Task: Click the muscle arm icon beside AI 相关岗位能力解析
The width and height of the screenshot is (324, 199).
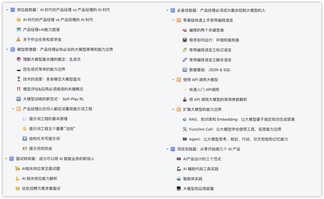Action: (18, 178)
